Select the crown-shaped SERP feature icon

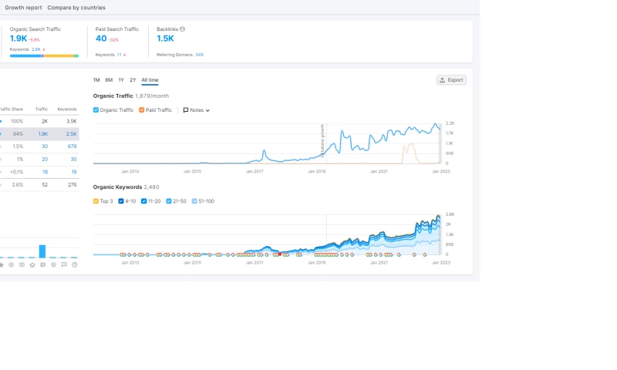click(x=32, y=264)
